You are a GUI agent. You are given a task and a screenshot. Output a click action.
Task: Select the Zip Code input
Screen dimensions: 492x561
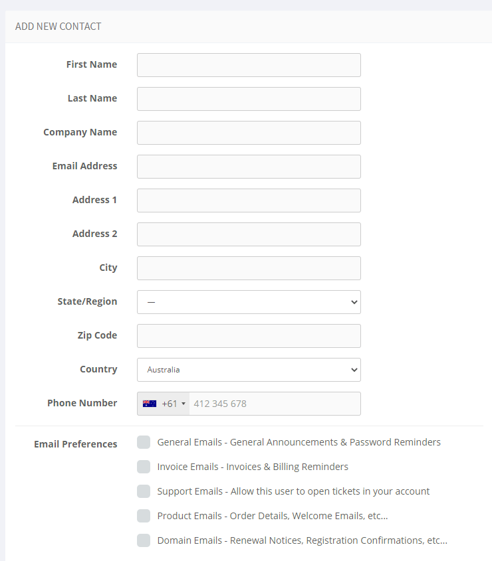[249, 335]
